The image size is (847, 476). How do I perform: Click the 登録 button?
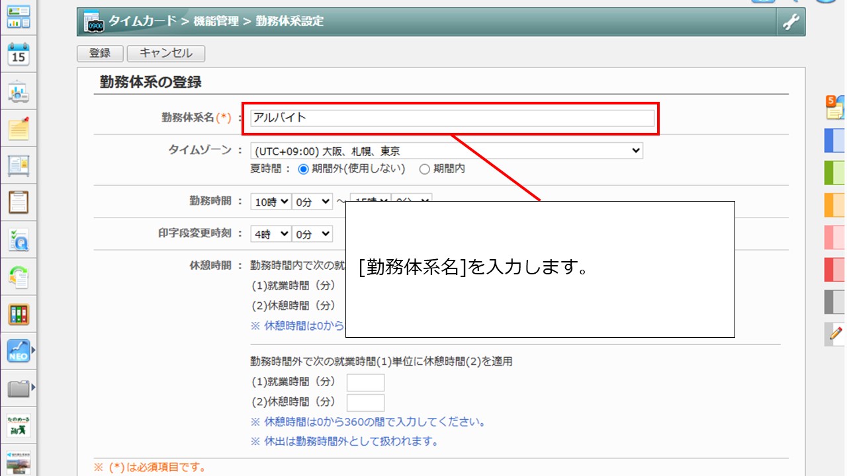(100, 54)
